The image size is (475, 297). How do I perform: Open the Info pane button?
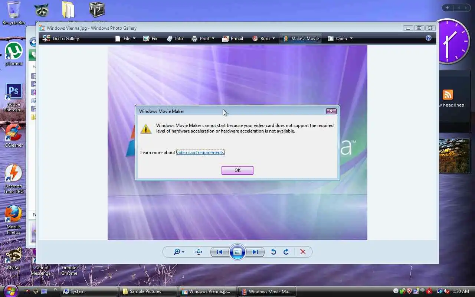[x=175, y=38]
